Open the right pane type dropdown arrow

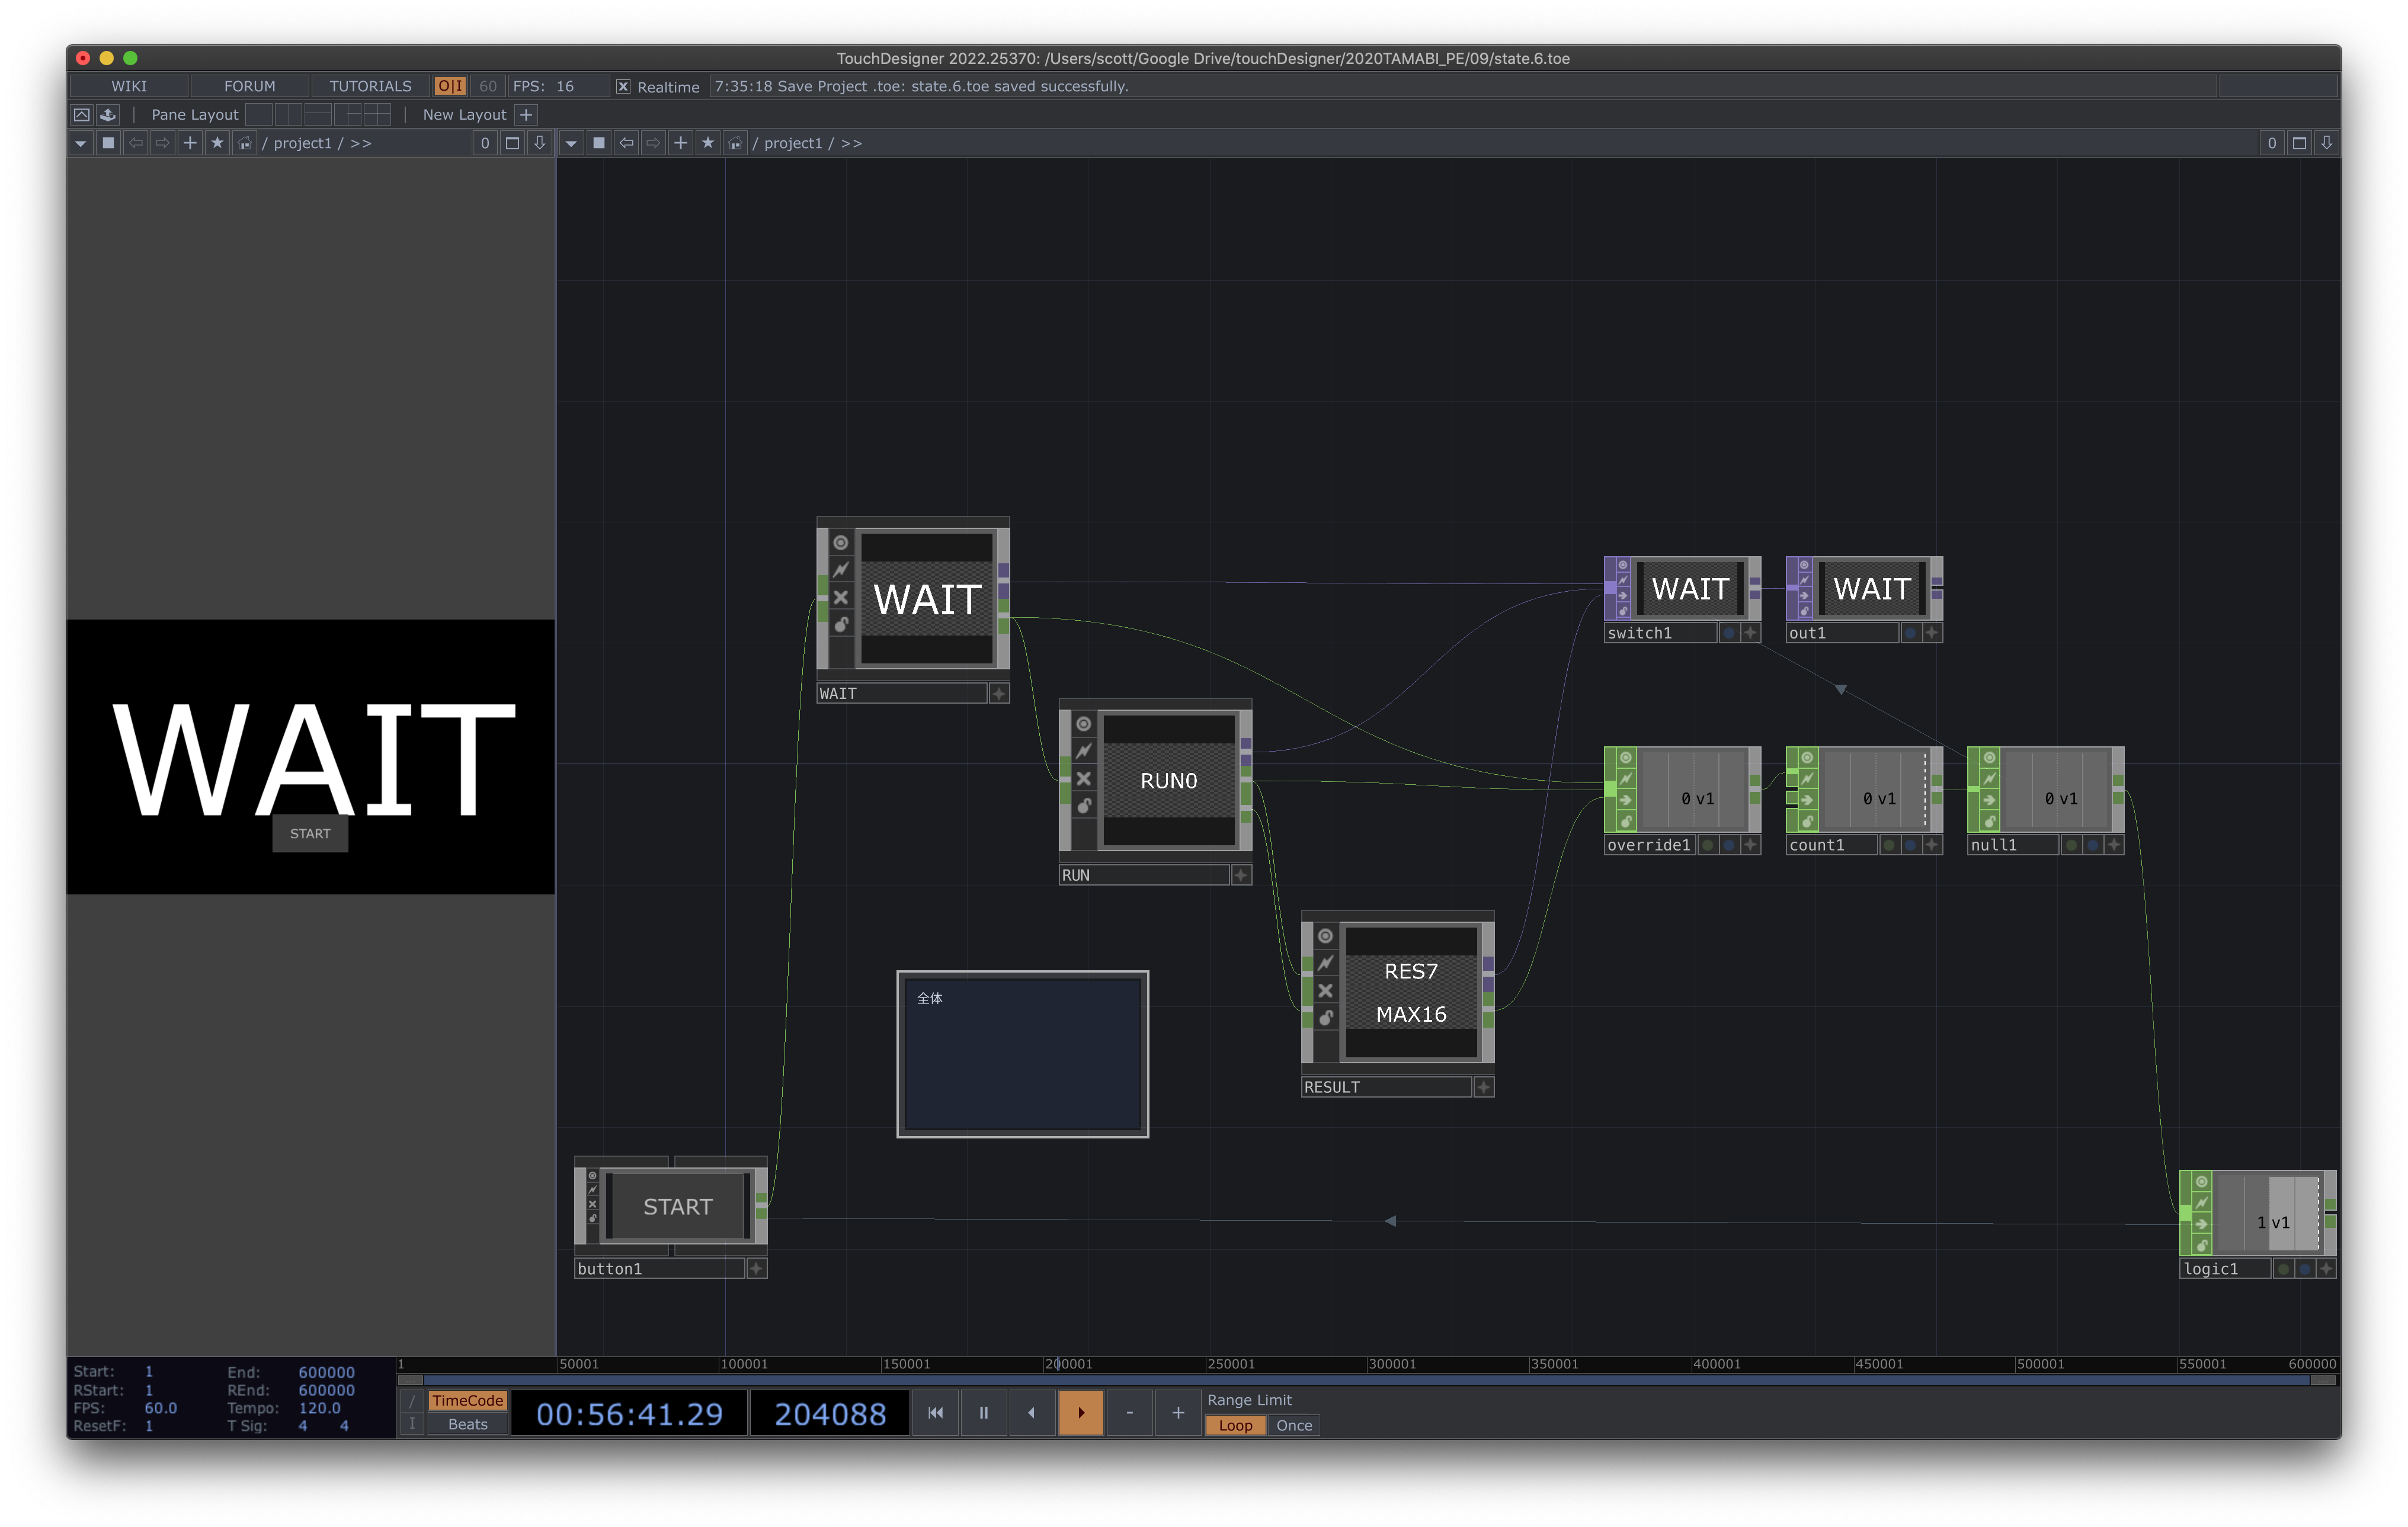tap(571, 143)
